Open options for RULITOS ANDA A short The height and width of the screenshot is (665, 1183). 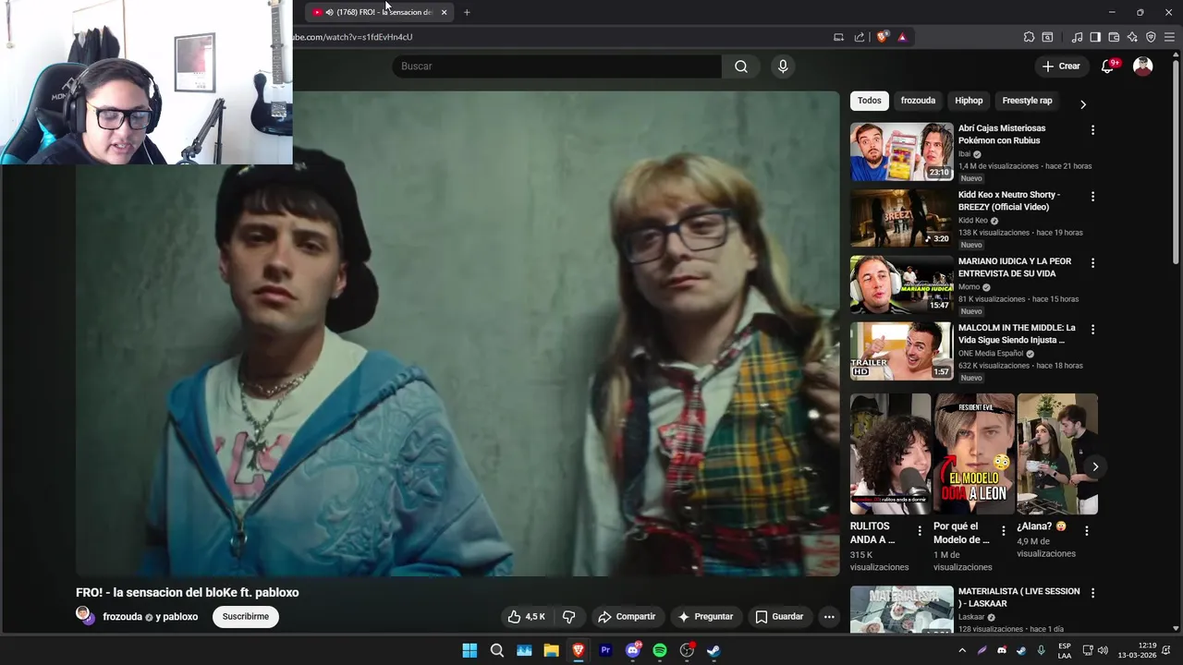(x=920, y=531)
